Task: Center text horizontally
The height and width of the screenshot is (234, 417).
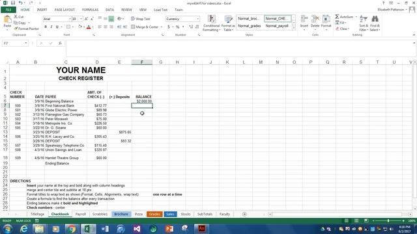Action: [106, 27]
